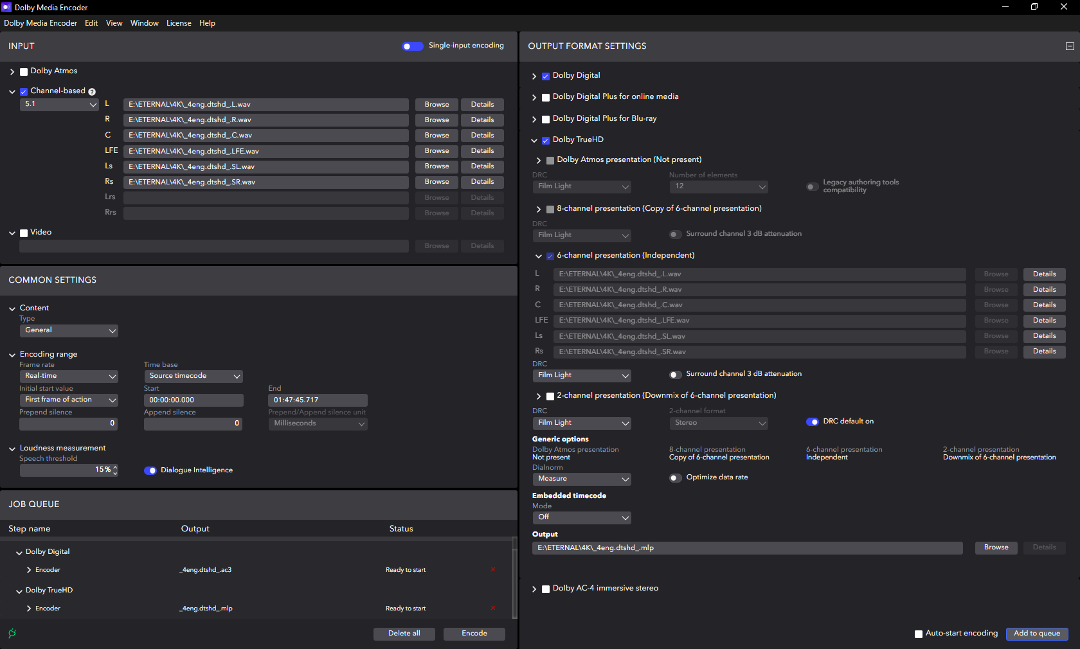This screenshot has height=649, width=1080.
Task: Open the 5.1 channel layout dropdown
Action: pos(59,104)
